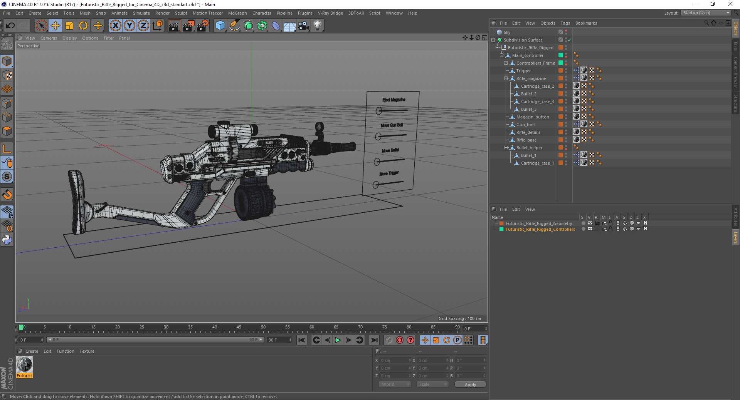Open the spline pen tool
The width and height of the screenshot is (740, 400).
(234, 26)
